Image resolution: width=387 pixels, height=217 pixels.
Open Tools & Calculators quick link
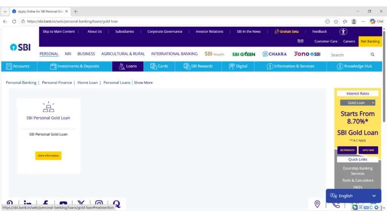(x=358, y=180)
